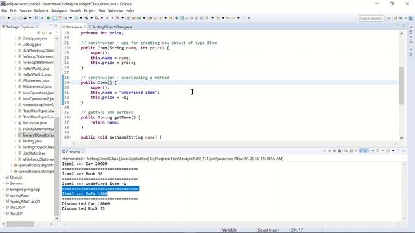Click Remove All Terminated Launches icon
Image resolution: width=415 pixels, height=233 pixels.
[340, 151]
